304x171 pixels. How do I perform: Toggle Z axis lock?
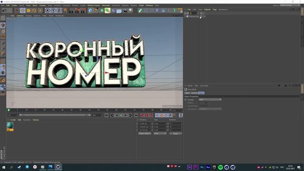[59, 10]
